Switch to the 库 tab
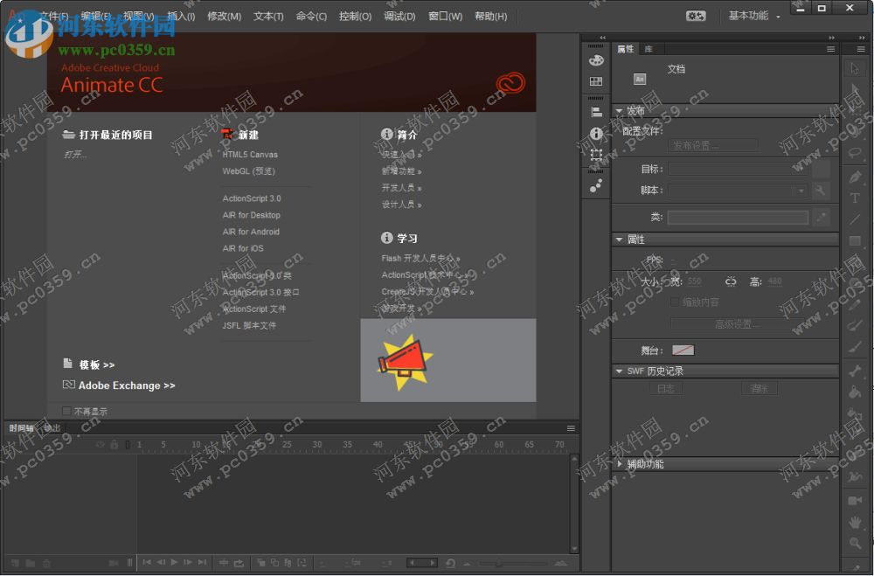The height and width of the screenshot is (576, 874). pos(649,48)
